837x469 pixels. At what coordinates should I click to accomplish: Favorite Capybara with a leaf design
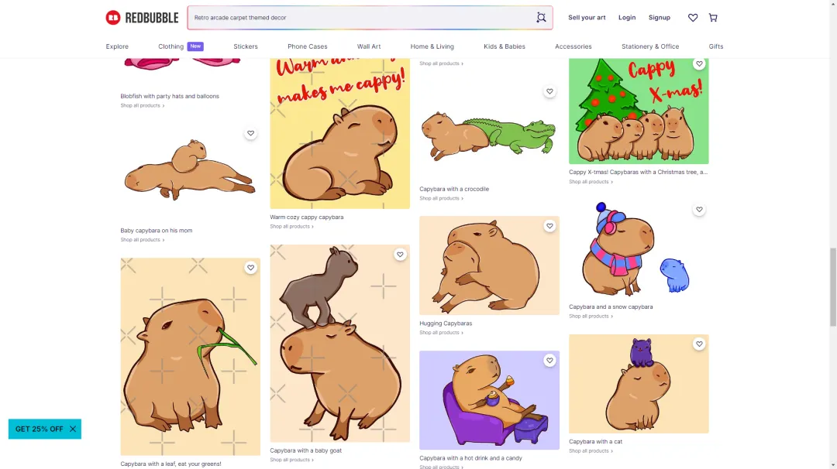point(250,268)
